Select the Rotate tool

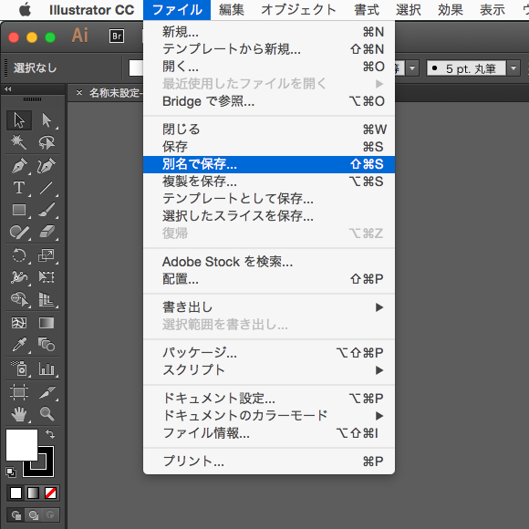pos(19,255)
